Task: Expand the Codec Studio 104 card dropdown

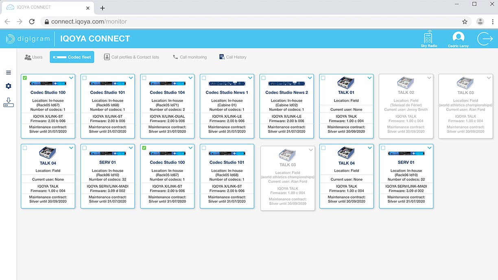Action: point(190,78)
